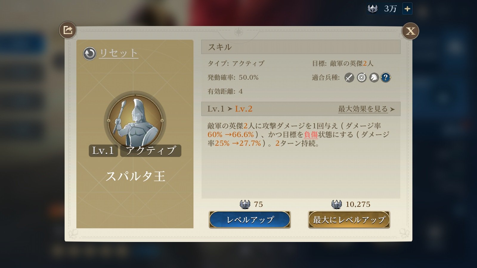Click the crown icon next to cost 75
The height and width of the screenshot is (268, 477).
click(245, 204)
